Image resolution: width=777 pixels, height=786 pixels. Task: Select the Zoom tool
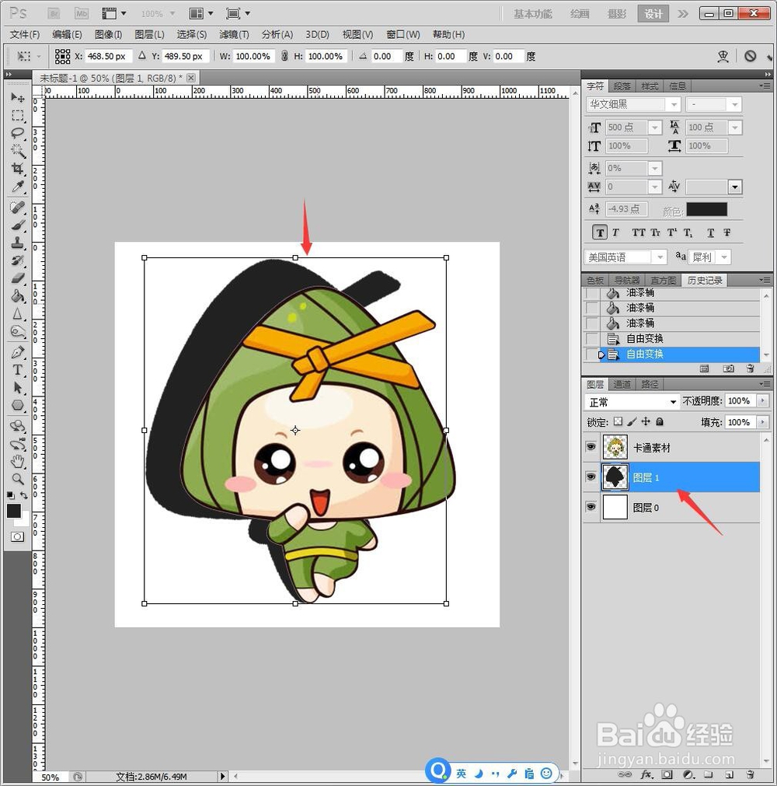pos(18,479)
